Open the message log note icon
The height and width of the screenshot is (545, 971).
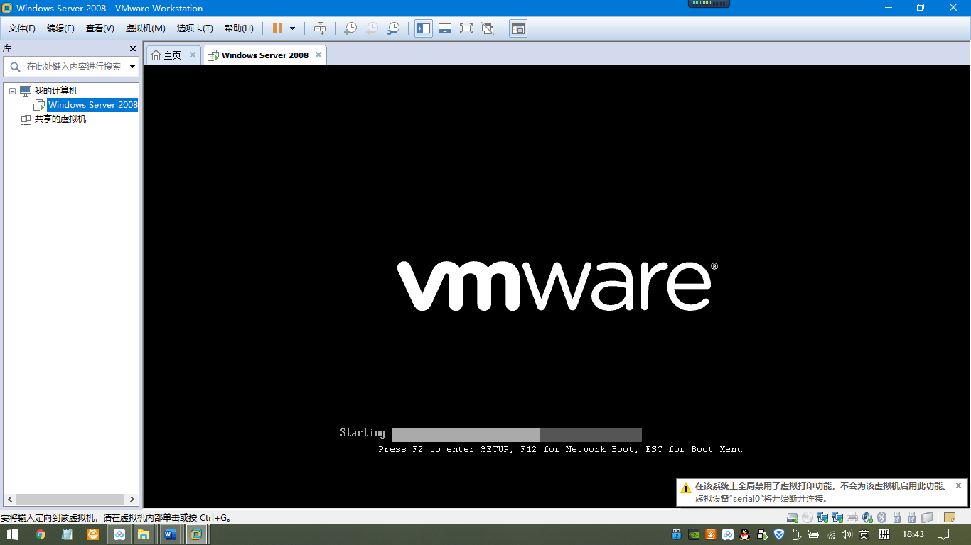(950, 517)
